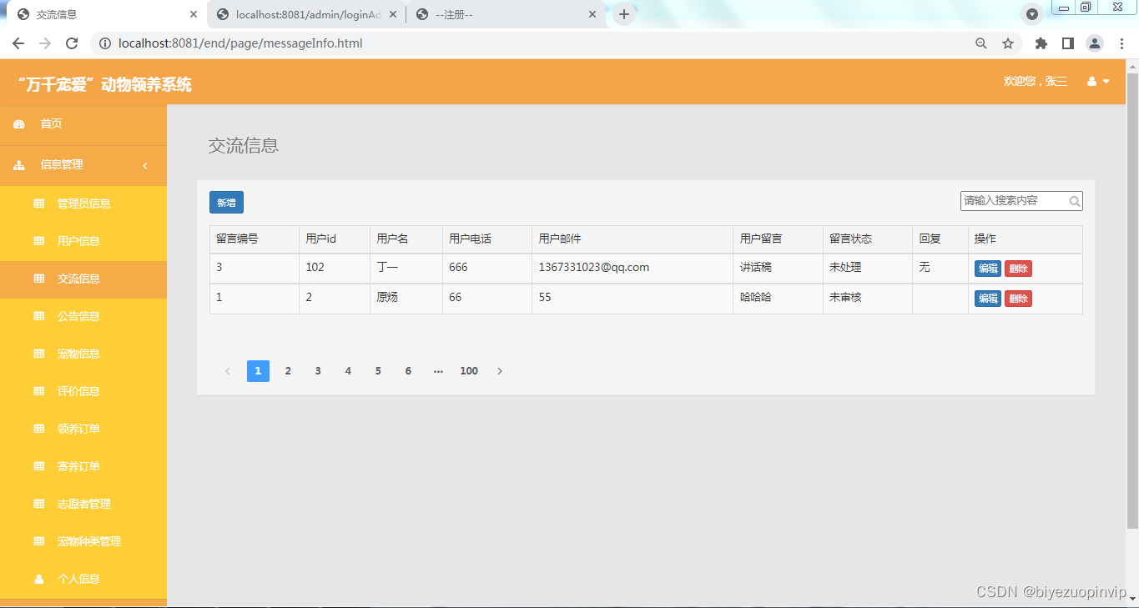Open 领养订单 in the sidebar
1139x608 pixels.
click(83, 429)
